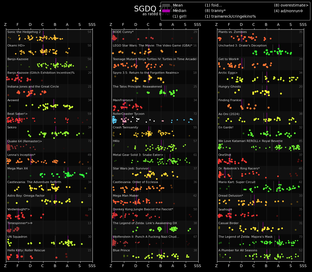Click the 'Banjo-Kazooie (Glitch Exhibition Incentive)%' title
The width and height of the screenshot is (312, 272).
pyautogui.click(x=41, y=73)
